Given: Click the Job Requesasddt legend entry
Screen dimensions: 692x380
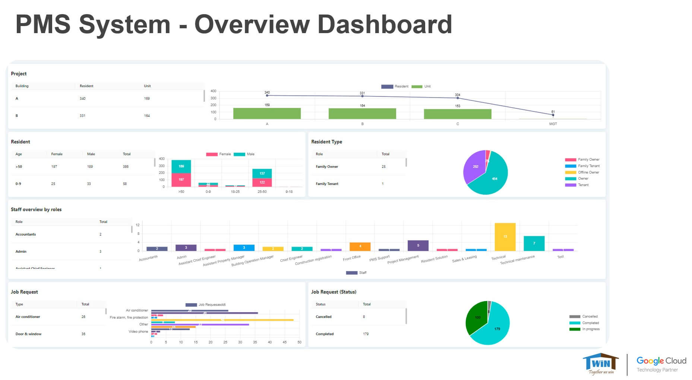Looking at the screenshot, I should (x=206, y=305).
